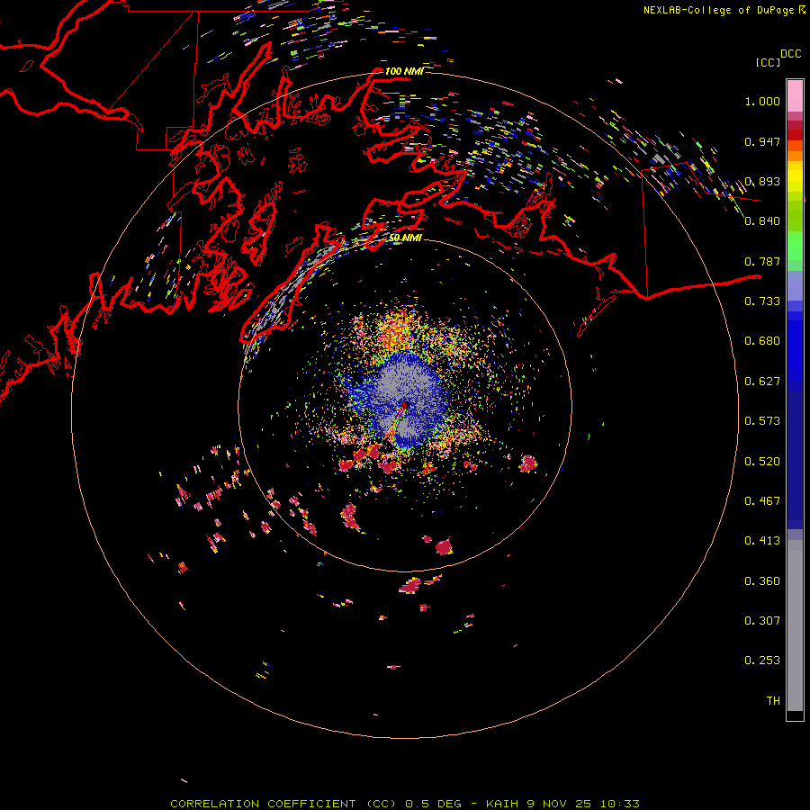Viewport: 810px width, 810px height.
Task: Click the 50 NMI range ring label
Action: coord(405,238)
